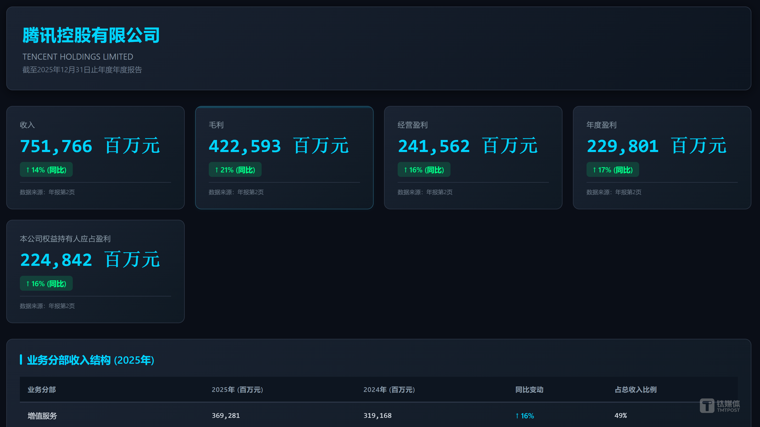Select the 224,842 equity holders profit value
This screenshot has width=760, height=427.
tap(56, 260)
